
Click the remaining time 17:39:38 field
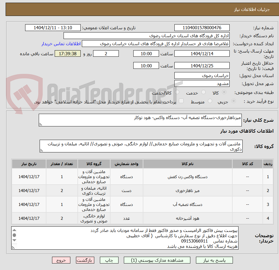pos(68,53)
